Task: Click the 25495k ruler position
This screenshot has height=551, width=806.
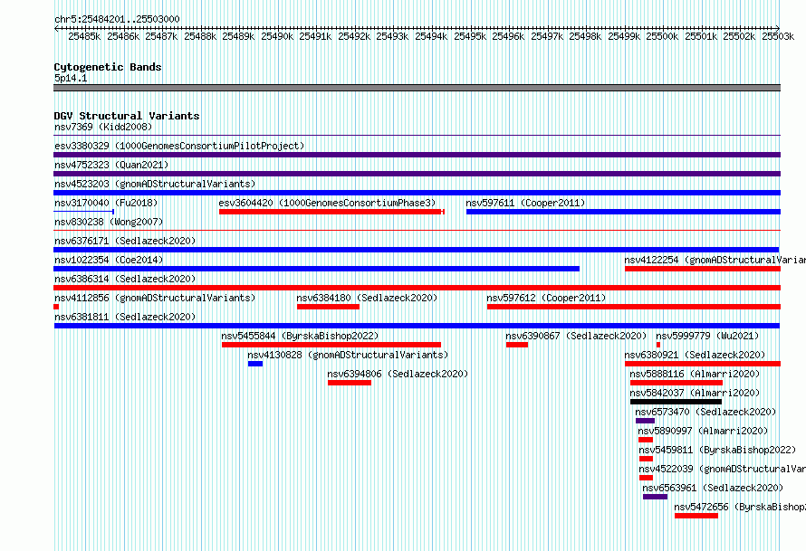Action: point(470,36)
